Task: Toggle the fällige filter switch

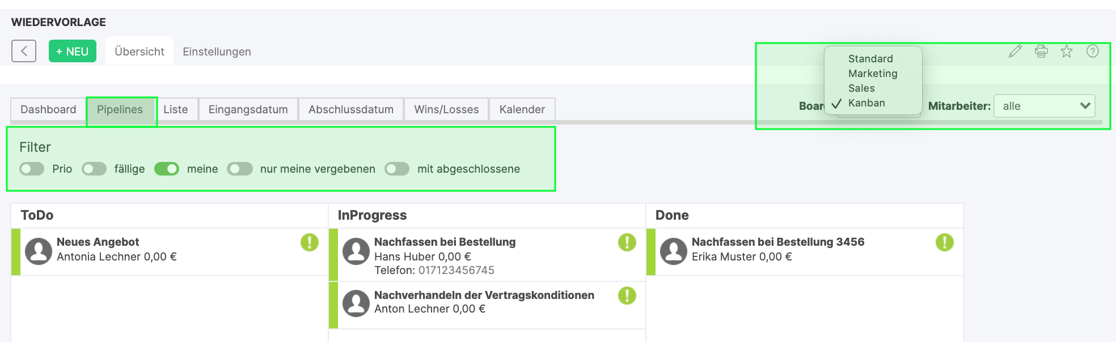Action: pos(94,169)
